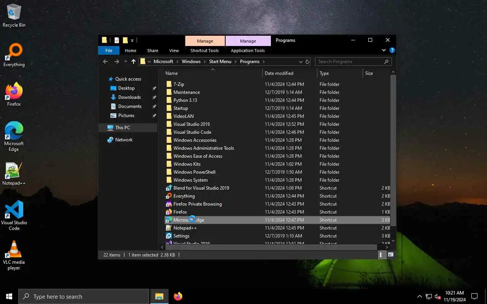Click the taskbar search box

[84, 296]
